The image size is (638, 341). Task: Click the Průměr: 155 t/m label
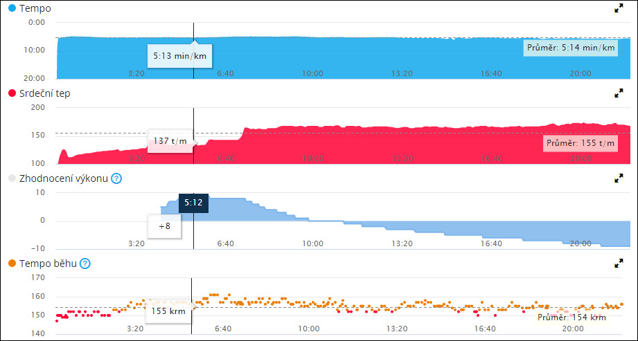click(x=581, y=144)
